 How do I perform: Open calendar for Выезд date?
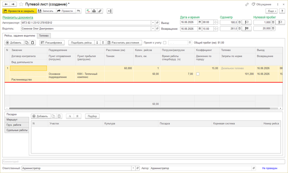click(x=200, y=22)
